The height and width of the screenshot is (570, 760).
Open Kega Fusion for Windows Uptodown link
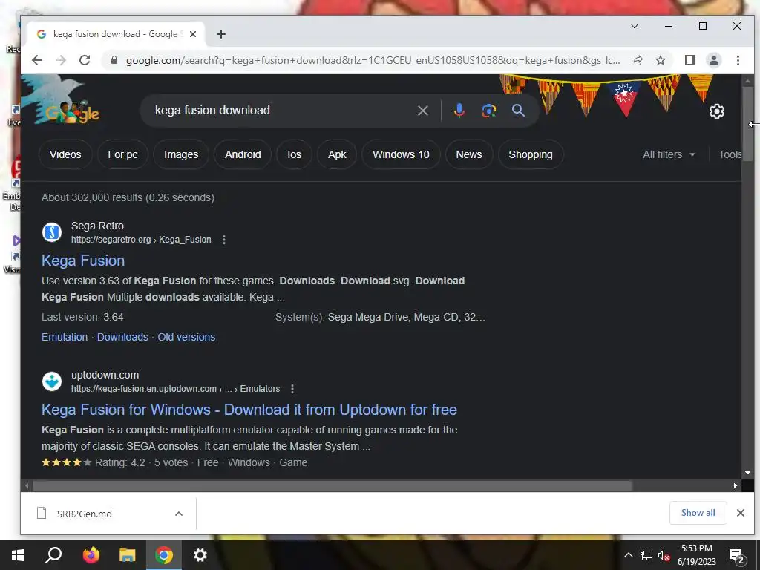(x=249, y=410)
